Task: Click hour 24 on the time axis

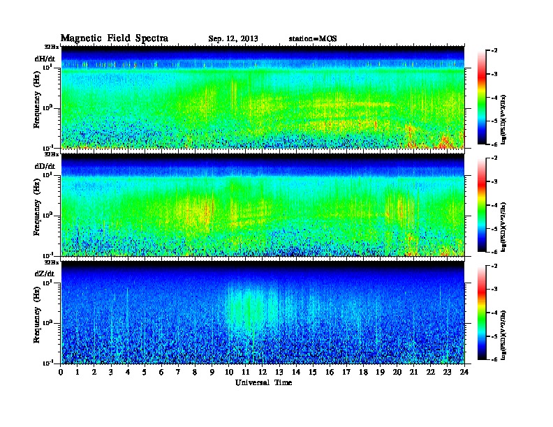Action: [464, 372]
